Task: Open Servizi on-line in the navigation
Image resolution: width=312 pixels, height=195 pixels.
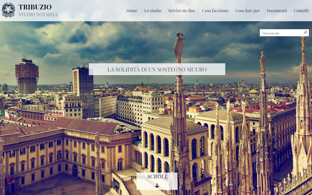Action: point(182,11)
